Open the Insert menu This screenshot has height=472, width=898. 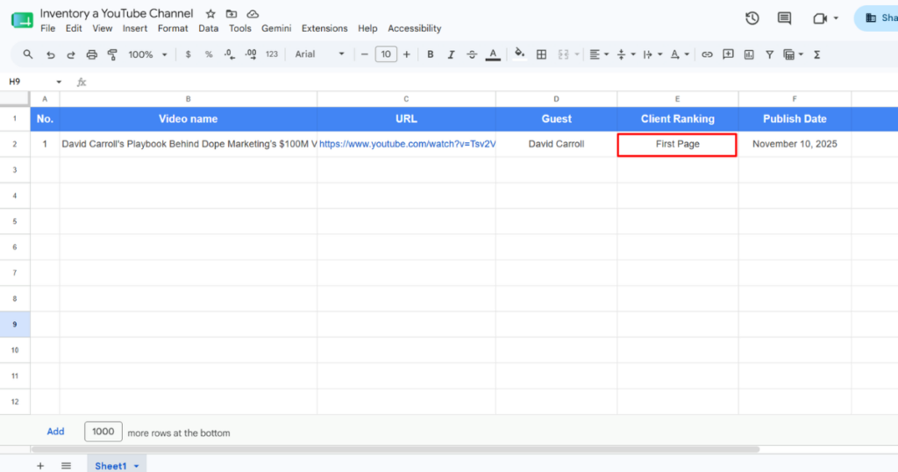click(x=135, y=29)
